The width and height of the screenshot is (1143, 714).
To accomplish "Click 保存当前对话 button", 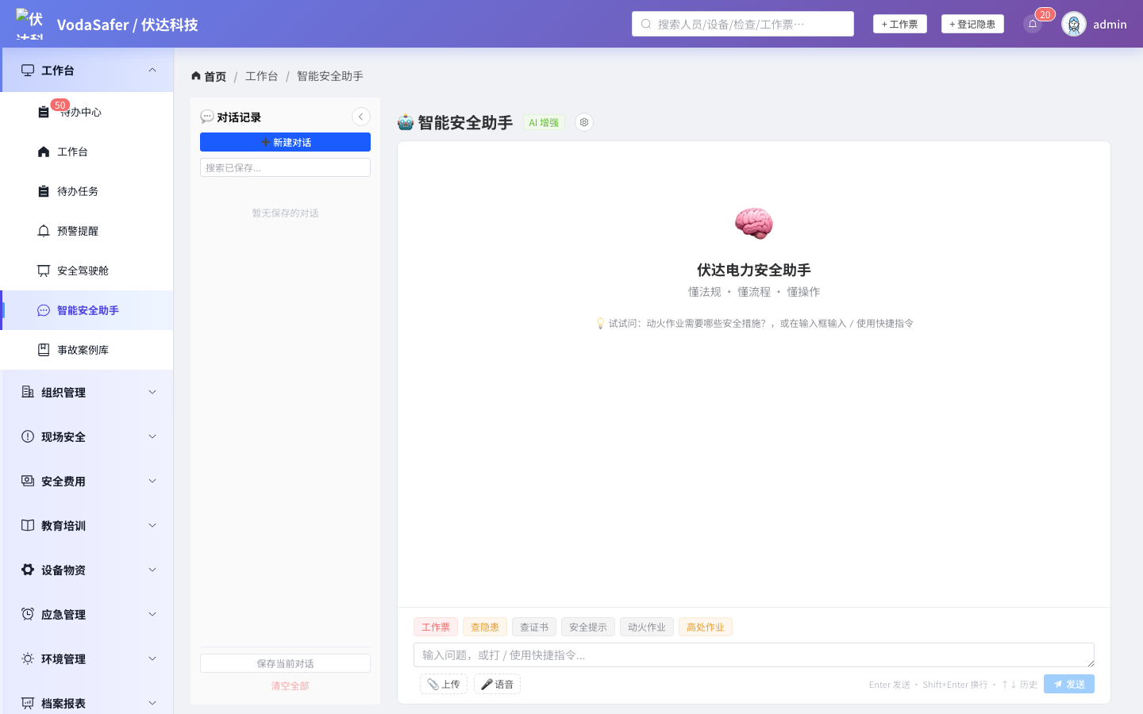I will point(285,663).
